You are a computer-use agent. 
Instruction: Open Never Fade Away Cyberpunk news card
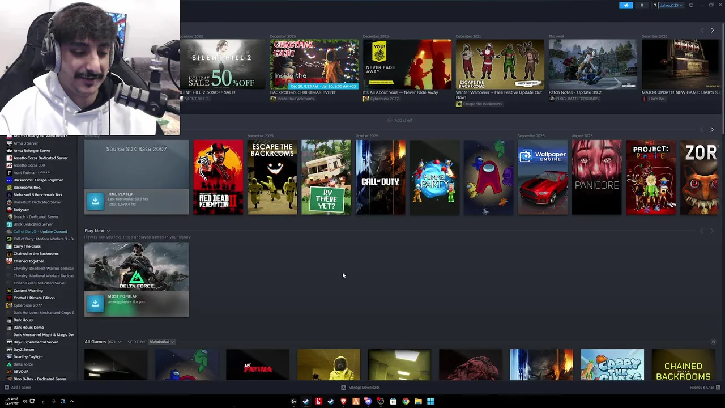[407, 64]
